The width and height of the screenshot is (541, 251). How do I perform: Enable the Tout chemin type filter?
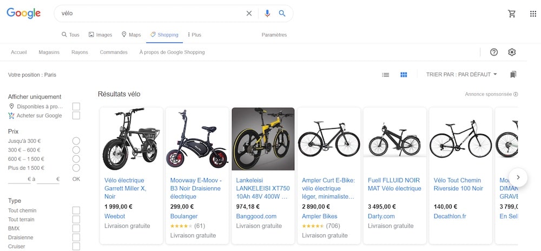pos(76,210)
